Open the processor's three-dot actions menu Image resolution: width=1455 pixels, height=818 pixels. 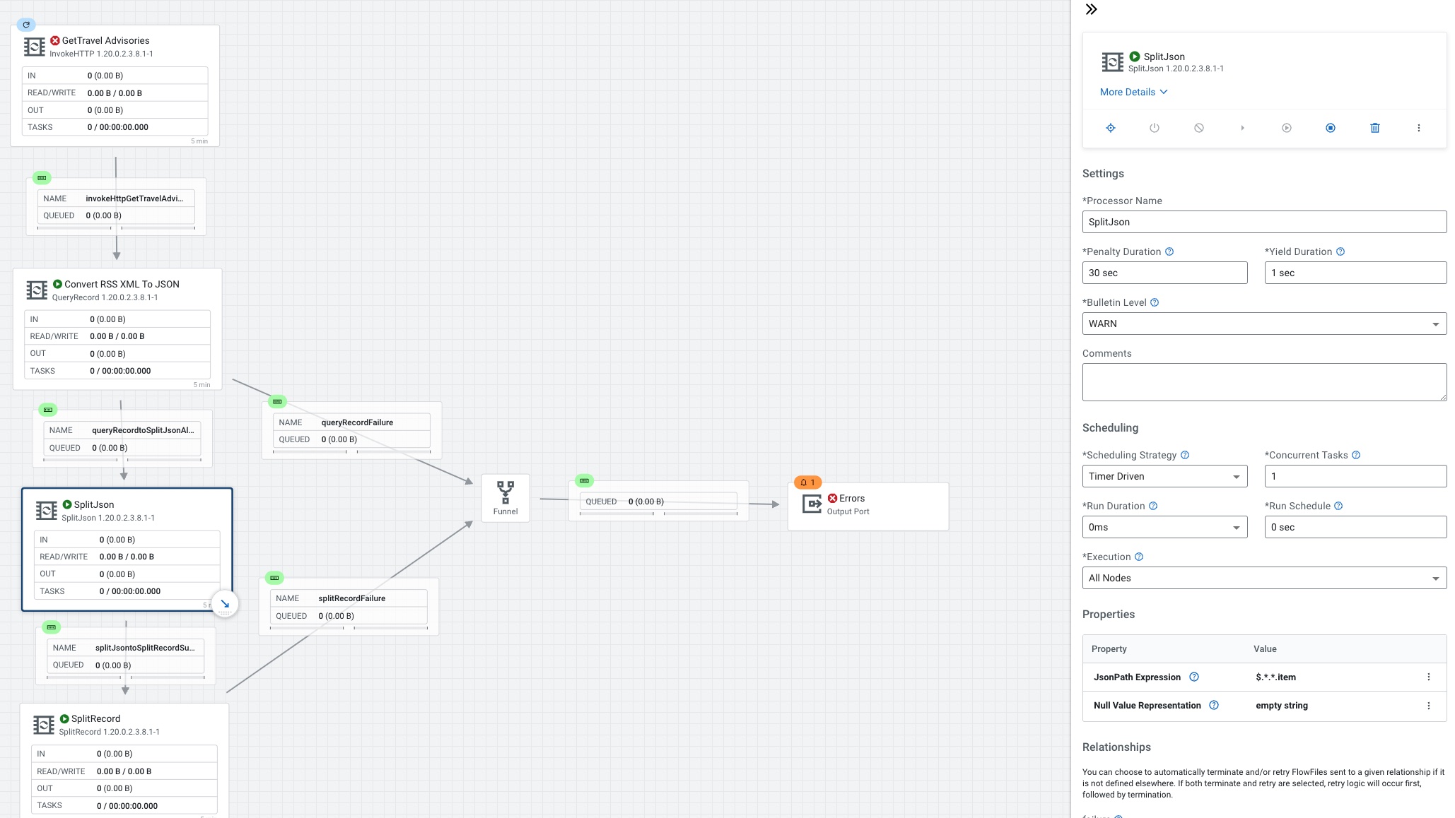click(x=1418, y=128)
